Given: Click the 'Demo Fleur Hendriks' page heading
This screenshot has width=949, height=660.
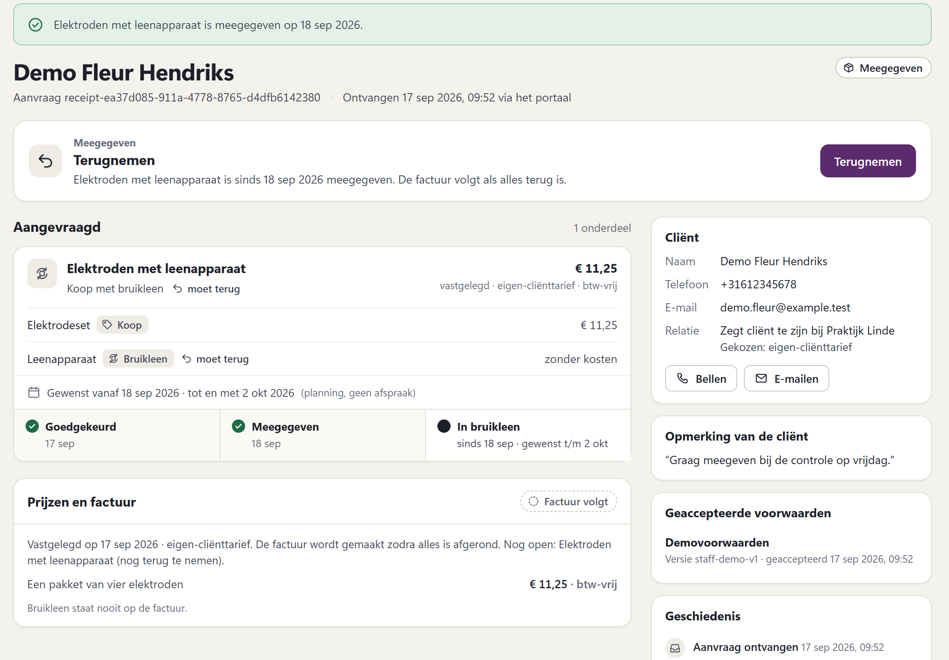Looking at the screenshot, I should (x=124, y=73).
